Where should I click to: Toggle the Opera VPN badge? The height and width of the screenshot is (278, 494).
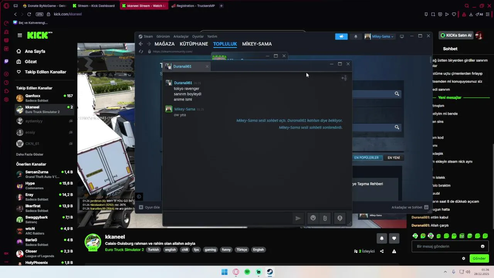pos(39,14)
